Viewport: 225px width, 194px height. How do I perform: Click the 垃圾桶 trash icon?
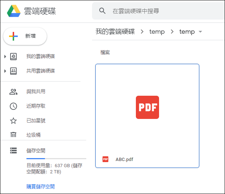[x=13, y=135]
